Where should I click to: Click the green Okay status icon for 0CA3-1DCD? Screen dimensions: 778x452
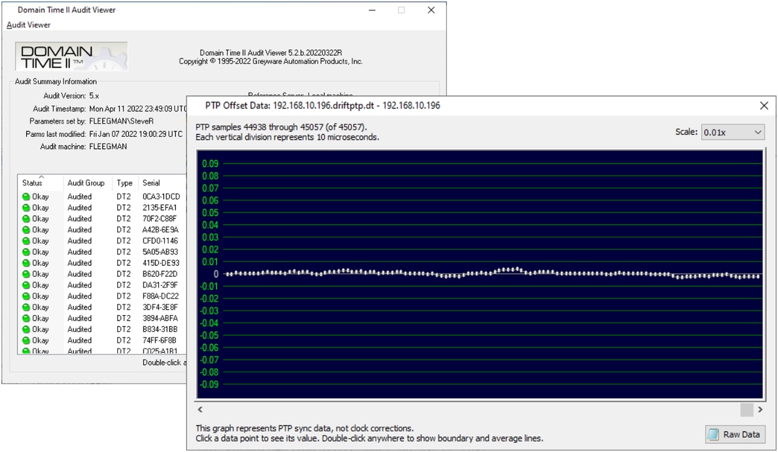click(26, 196)
